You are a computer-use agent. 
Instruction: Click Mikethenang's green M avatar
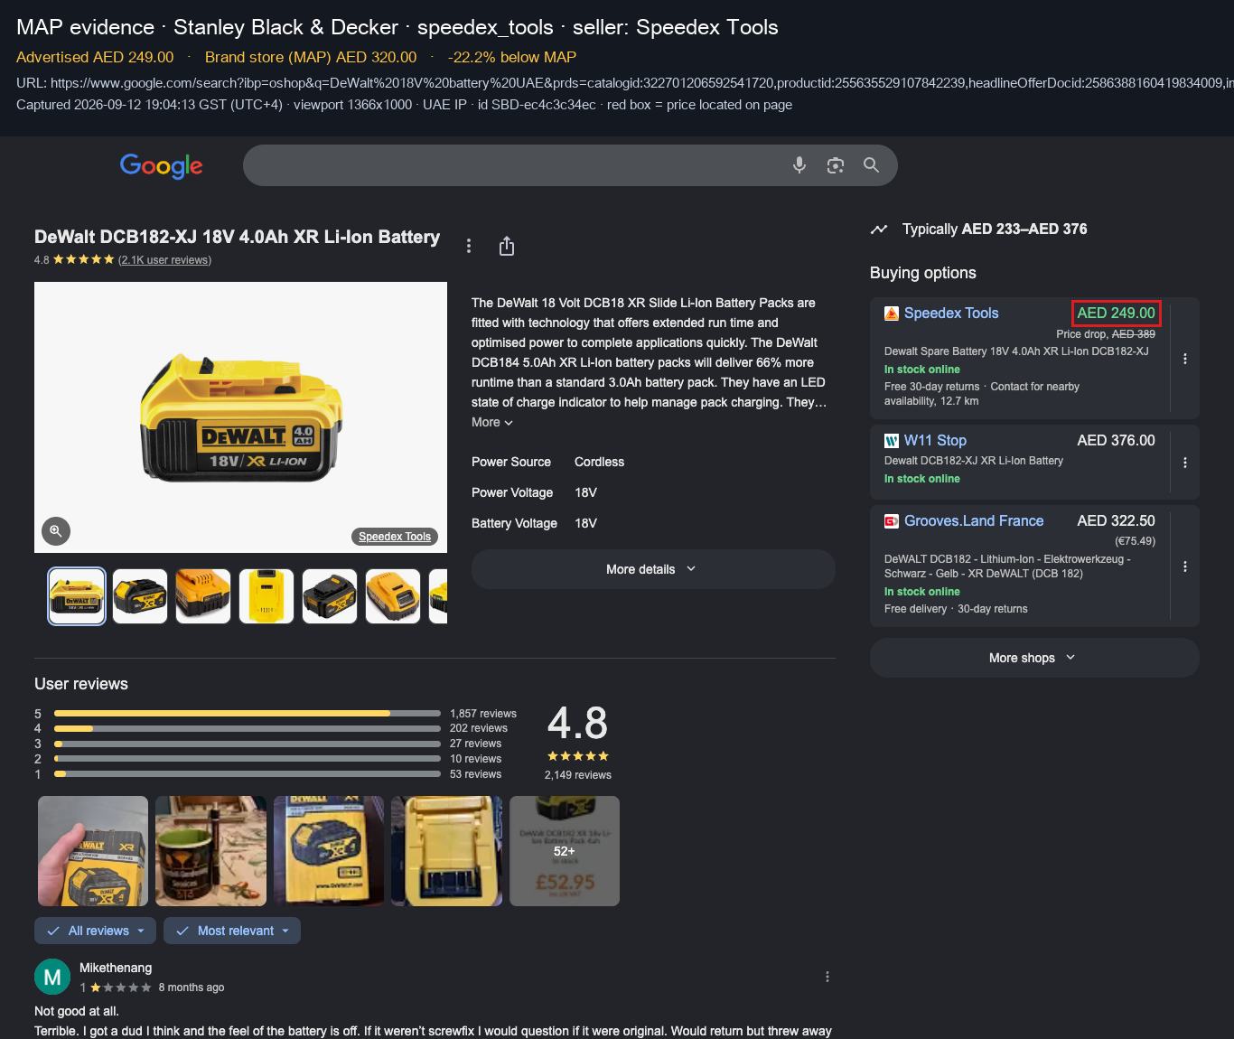(x=52, y=977)
